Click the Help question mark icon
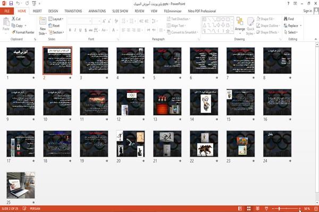319x212 pixels. click(x=288, y=4)
